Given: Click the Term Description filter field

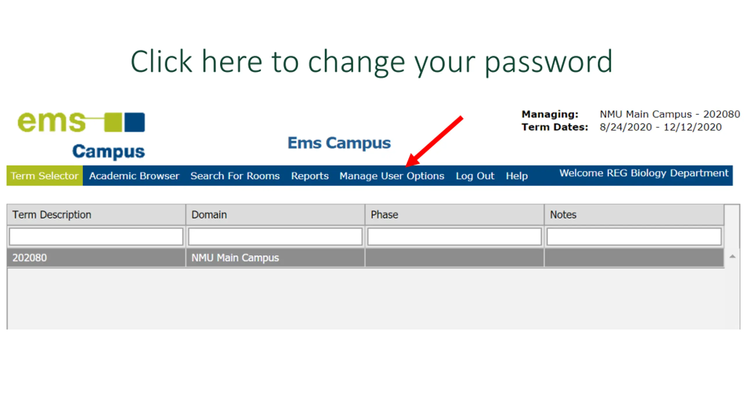Looking at the screenshot, I should coord(96,237).
